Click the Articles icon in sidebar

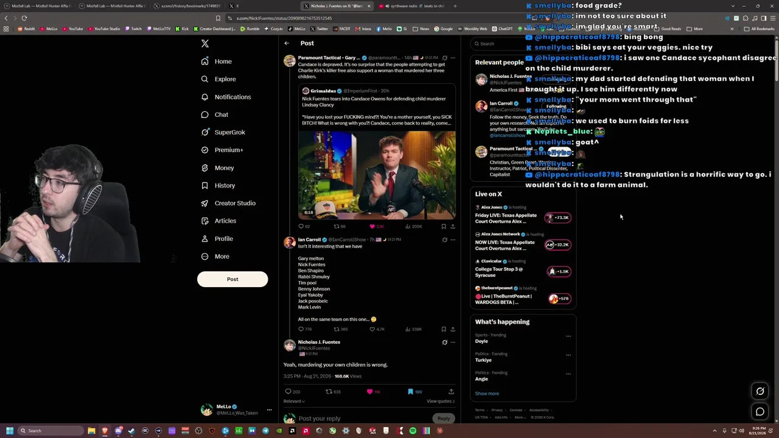tap(205, 221)
